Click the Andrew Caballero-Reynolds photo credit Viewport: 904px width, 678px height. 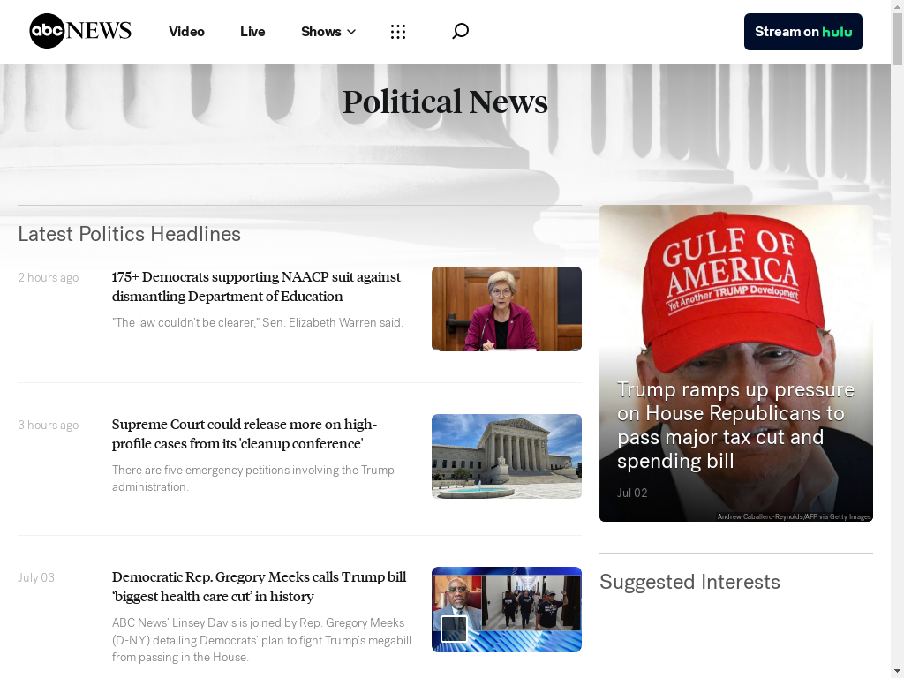coord(794,516)
